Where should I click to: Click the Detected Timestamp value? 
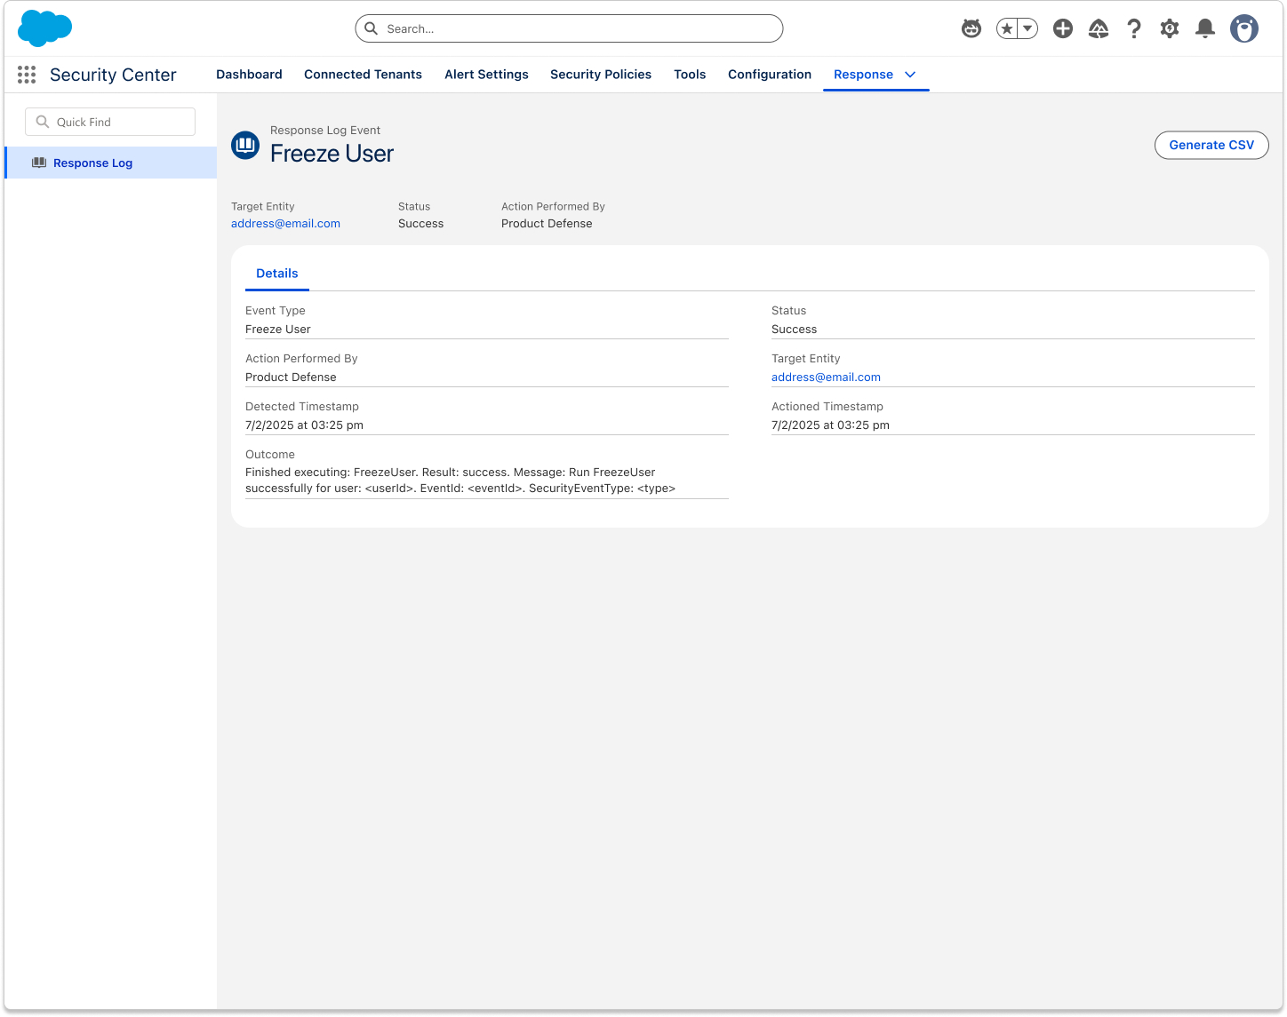(x=304, y=425)
